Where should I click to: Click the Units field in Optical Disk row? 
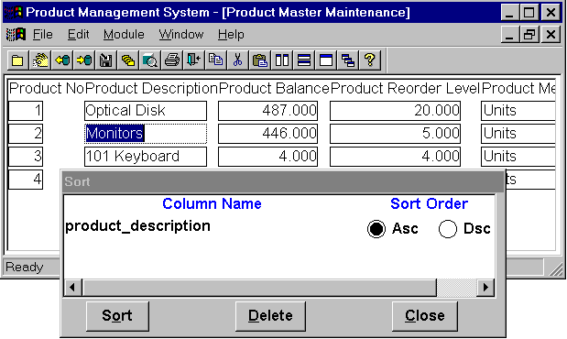pyautogui.click(x=518, y=111)
